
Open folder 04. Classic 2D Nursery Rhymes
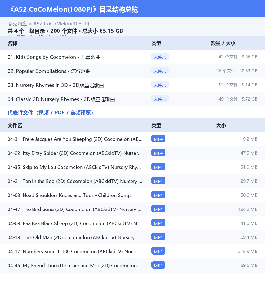click(x=61, y=99)
